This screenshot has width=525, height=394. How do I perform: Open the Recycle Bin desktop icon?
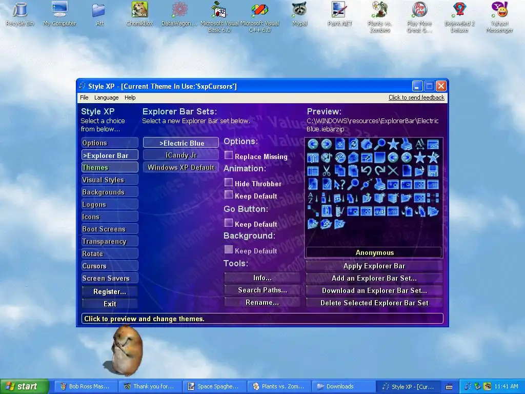click(x=20, y=13)
